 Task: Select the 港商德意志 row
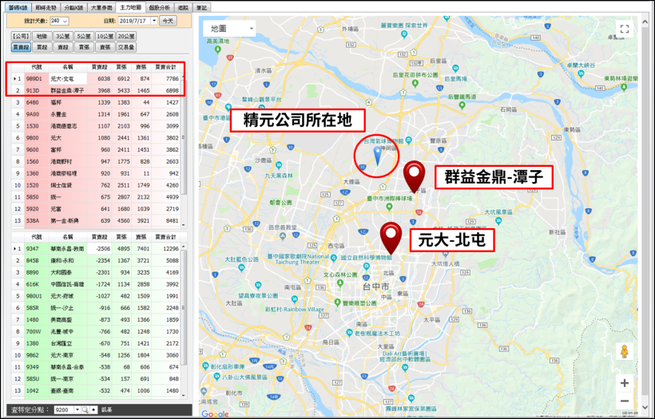tap(96, 125)
